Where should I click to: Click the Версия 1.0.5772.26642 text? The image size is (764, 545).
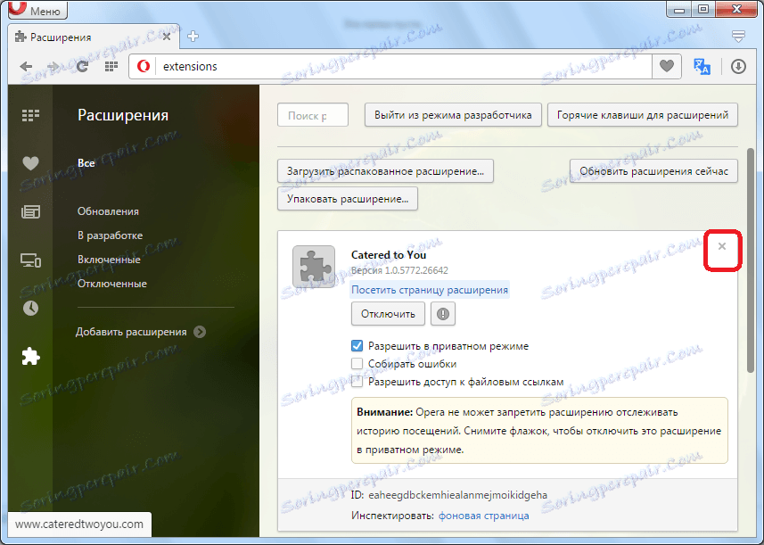(x=399, y=270)
